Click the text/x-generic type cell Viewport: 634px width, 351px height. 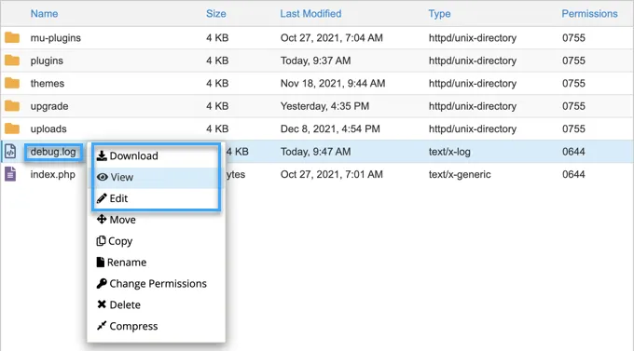pyautogui.click(x=460, y=174)
